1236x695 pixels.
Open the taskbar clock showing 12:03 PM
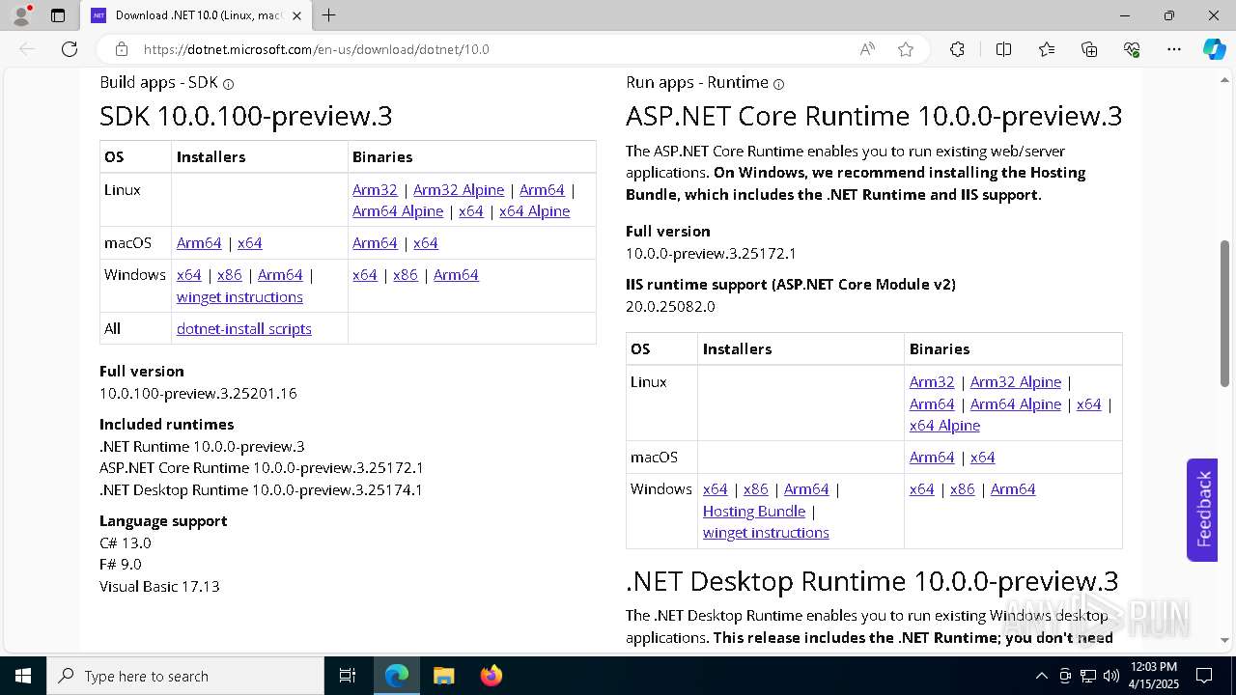[1153, 676]
